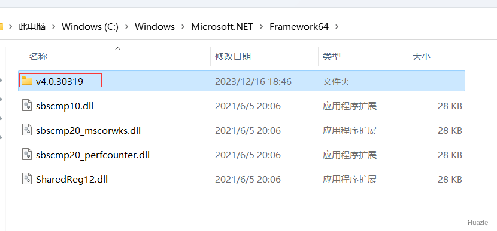Select the sbscmp20_perfcounter.dll file name

click(x=93, y=155)
